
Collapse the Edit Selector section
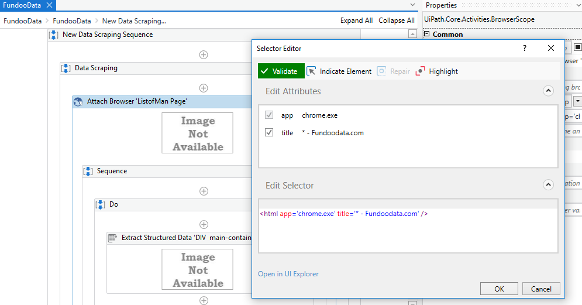(548, 184)
